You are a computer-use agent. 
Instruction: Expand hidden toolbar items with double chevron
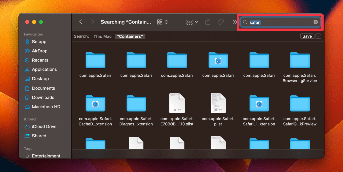tap(234, 22)
